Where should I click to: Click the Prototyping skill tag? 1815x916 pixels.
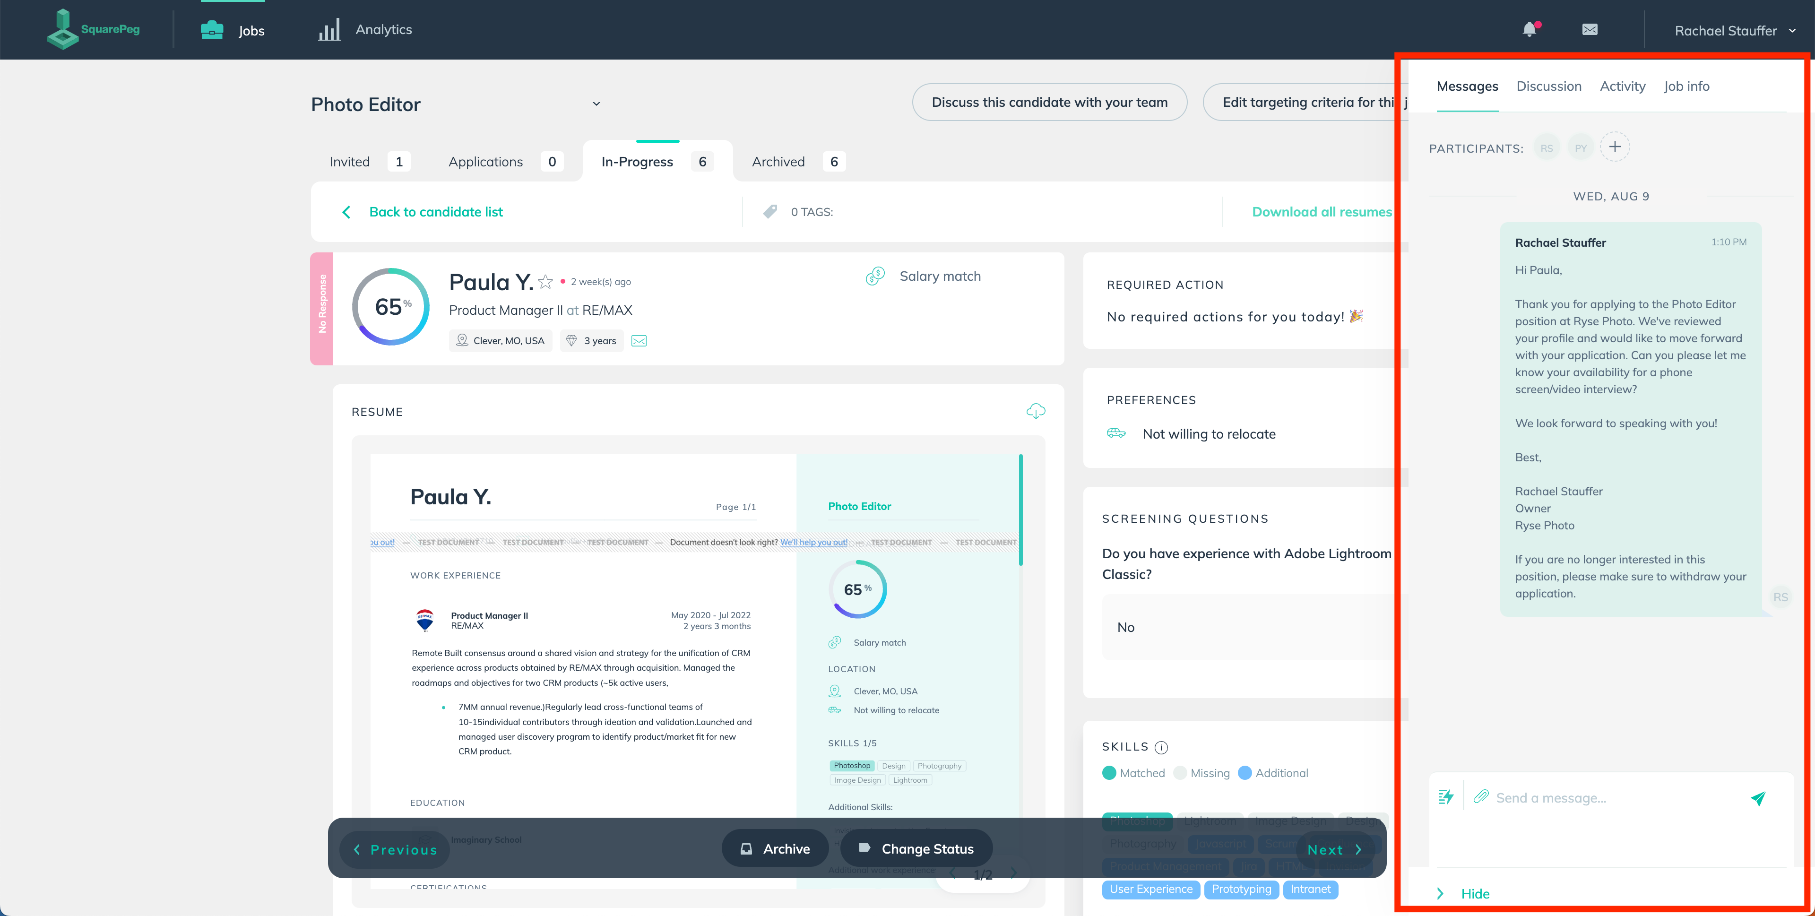[x=1242, y=889]
